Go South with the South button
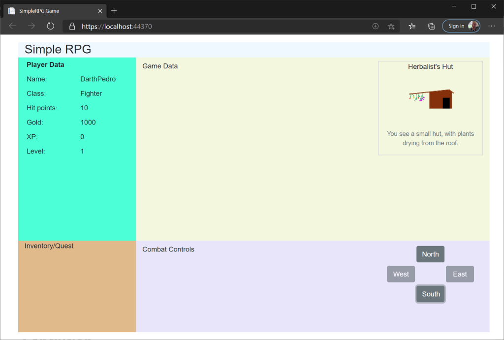 [x=431, y=294]
